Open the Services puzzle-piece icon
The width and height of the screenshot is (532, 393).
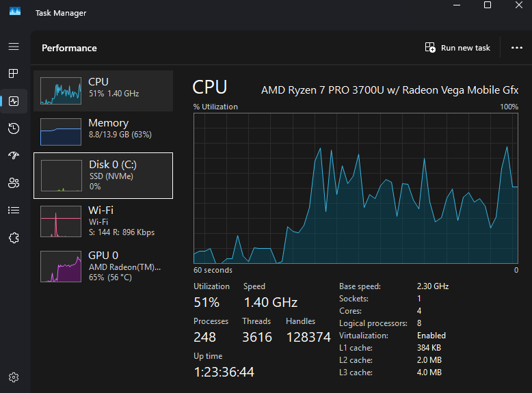click(x=14, y=238)
